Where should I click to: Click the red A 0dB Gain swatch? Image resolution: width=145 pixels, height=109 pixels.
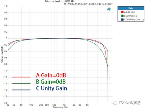coord(122,12)
